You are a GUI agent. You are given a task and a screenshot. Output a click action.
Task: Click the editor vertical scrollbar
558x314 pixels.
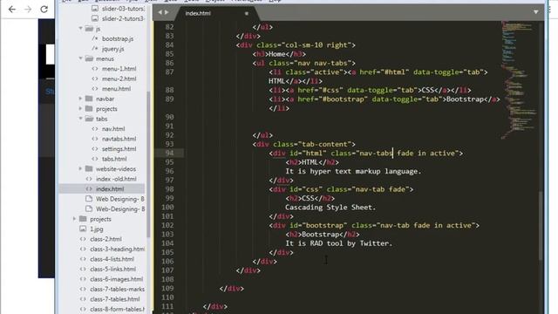click(541, 225)
